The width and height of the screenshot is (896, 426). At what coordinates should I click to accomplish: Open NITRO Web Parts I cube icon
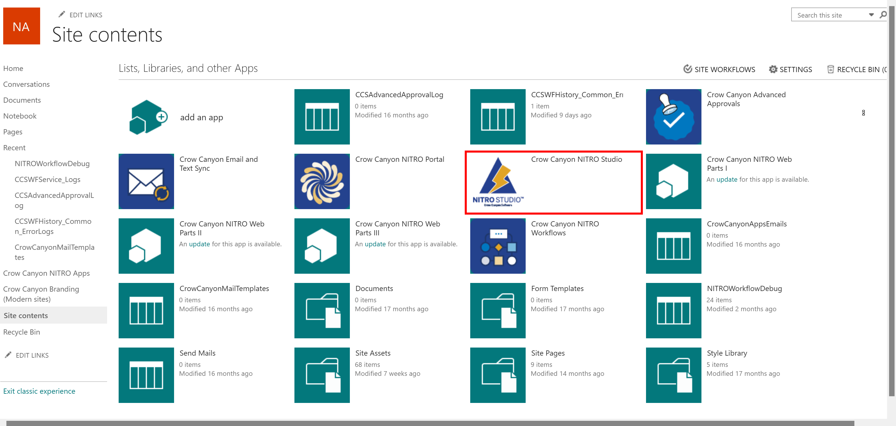(x=673, y=181)
